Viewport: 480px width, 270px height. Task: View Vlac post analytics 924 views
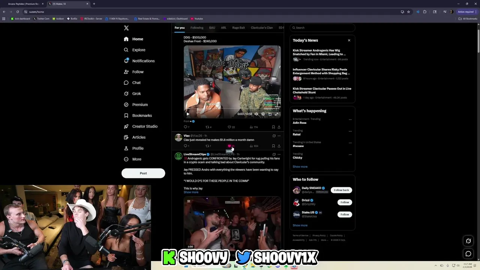point(254,146)
